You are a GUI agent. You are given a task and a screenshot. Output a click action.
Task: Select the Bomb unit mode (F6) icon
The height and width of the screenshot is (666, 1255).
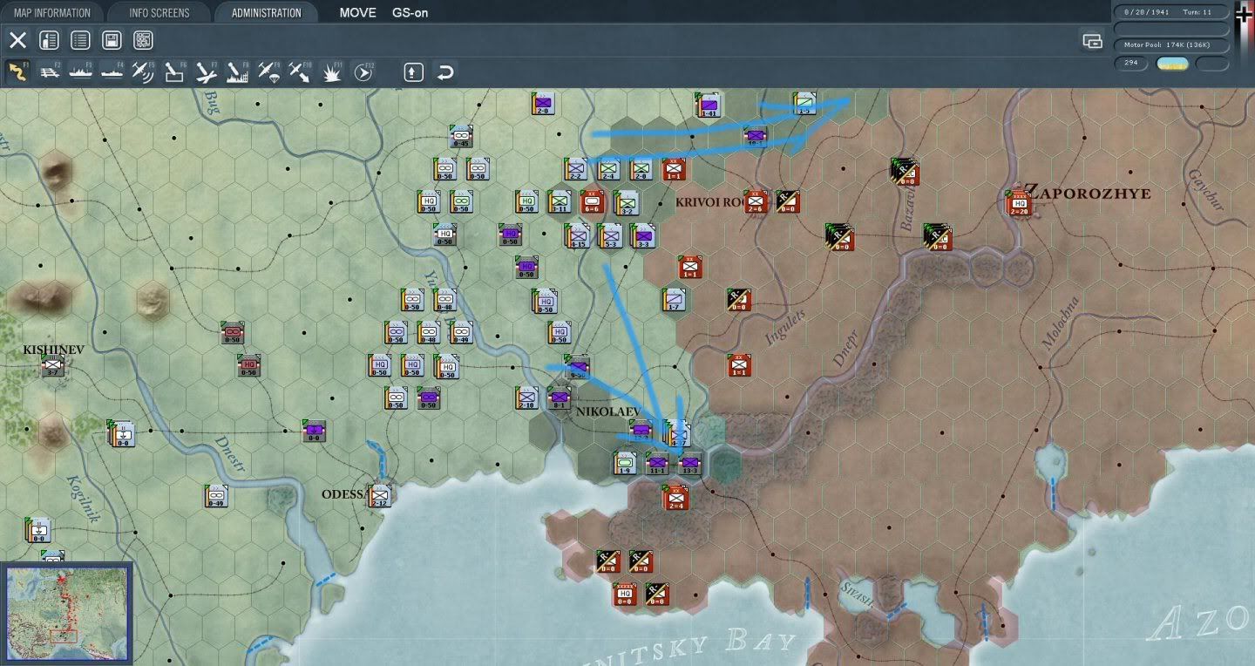click(x=174, y=71)
